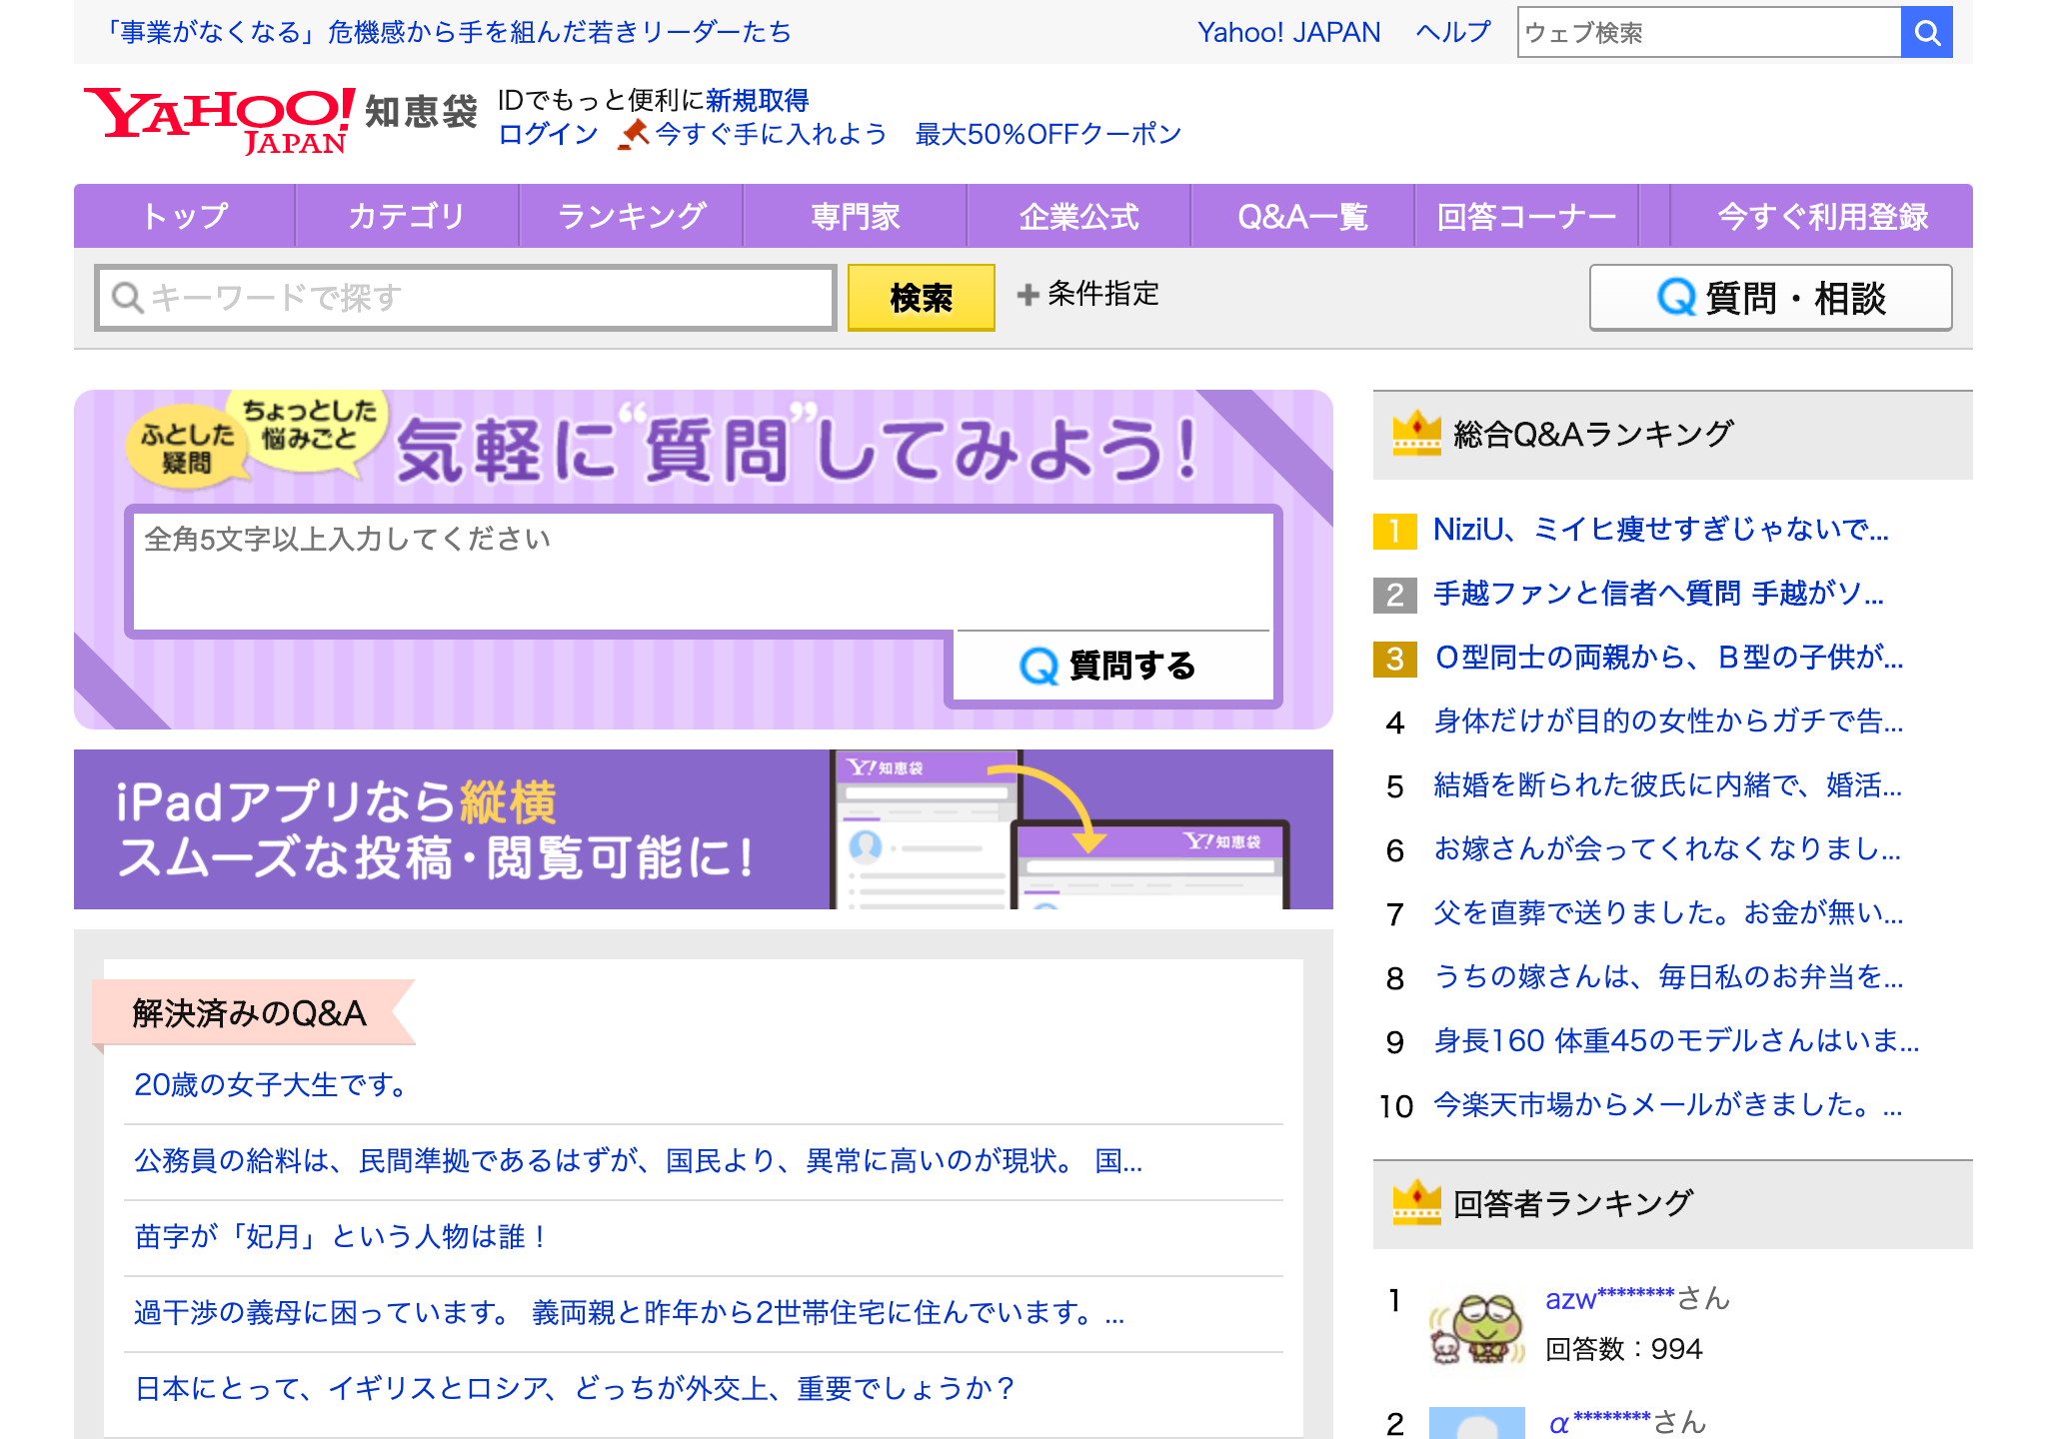
Task: Open solved question 苗字が「妃月」という人物は誰
Action: pos(342,1237)
